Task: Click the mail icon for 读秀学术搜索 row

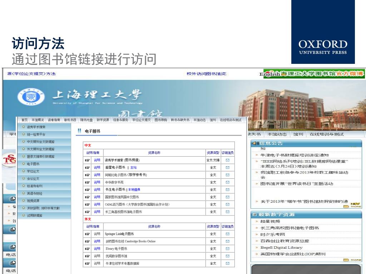Action: [x=228, y=160]
